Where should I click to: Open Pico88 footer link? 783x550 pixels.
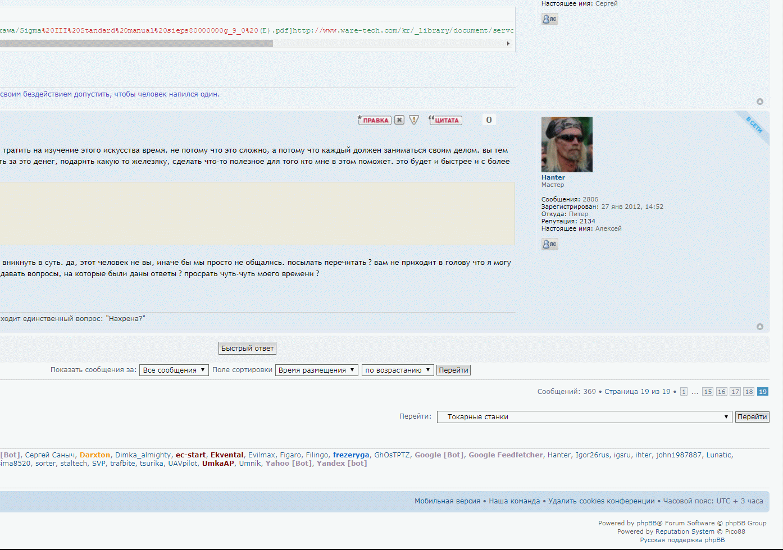[x=735, y=531]
